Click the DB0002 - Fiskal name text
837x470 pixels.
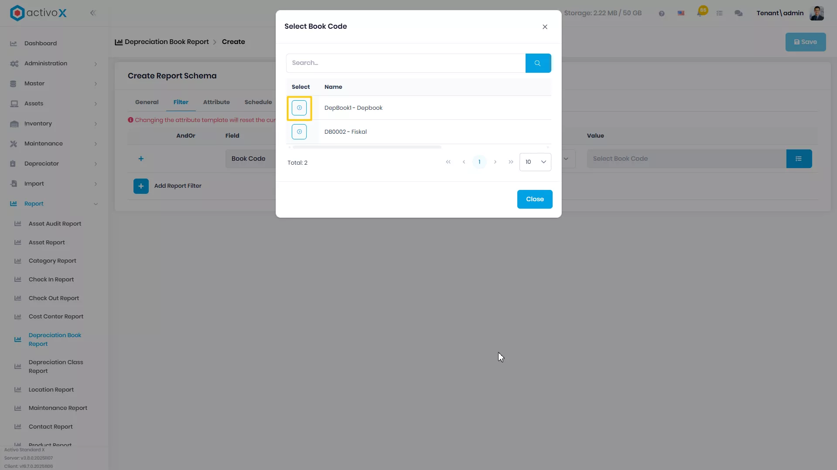[x=345, y=132]
